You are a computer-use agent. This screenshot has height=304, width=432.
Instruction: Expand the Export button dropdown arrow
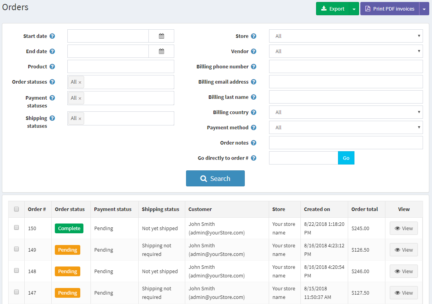[354, 9]
